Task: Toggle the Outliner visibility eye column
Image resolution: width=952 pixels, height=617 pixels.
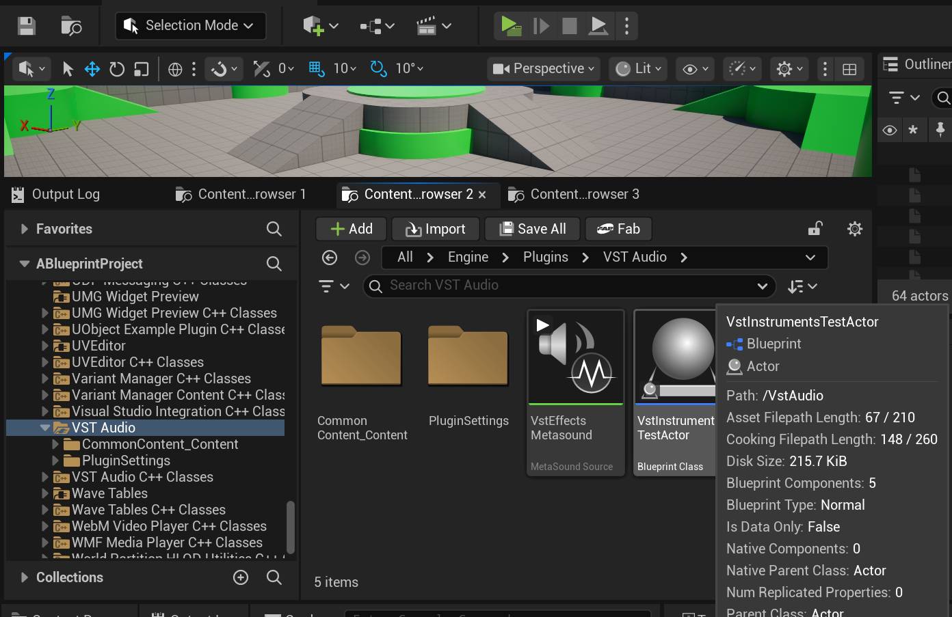Action: click(x=890, y=130)
